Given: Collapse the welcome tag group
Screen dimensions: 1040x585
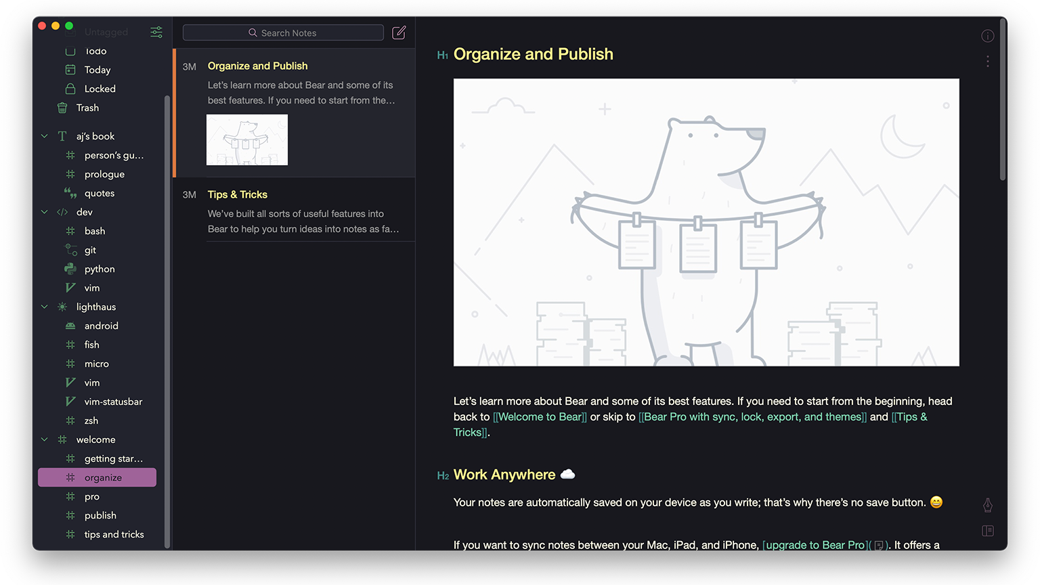Looking at the screenshot, I should (45, 439).
